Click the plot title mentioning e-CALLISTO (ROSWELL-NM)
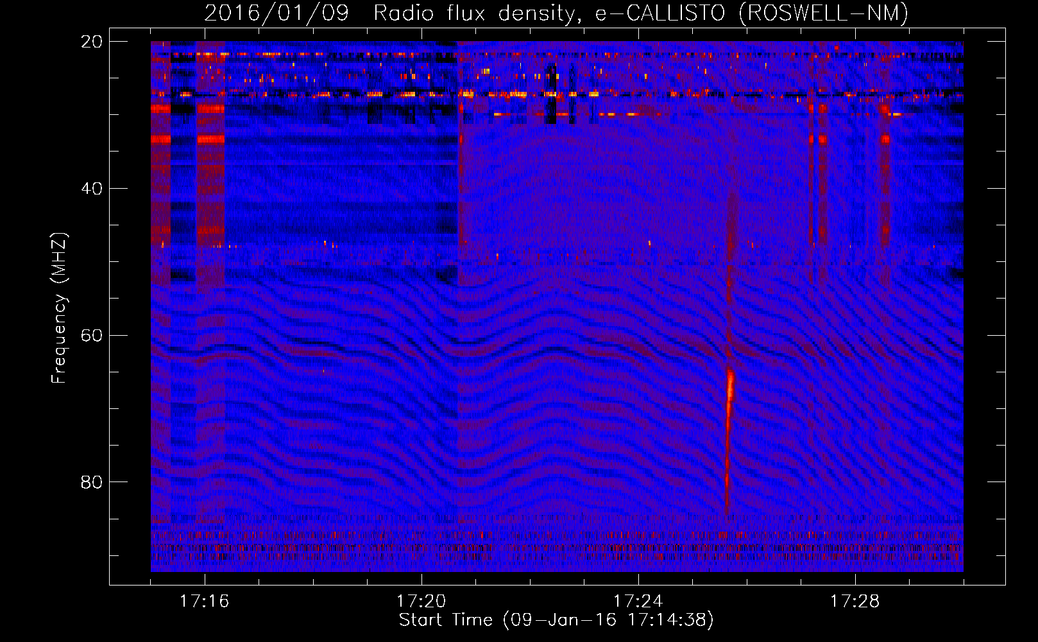1038x642 pixels. (556, 13)
